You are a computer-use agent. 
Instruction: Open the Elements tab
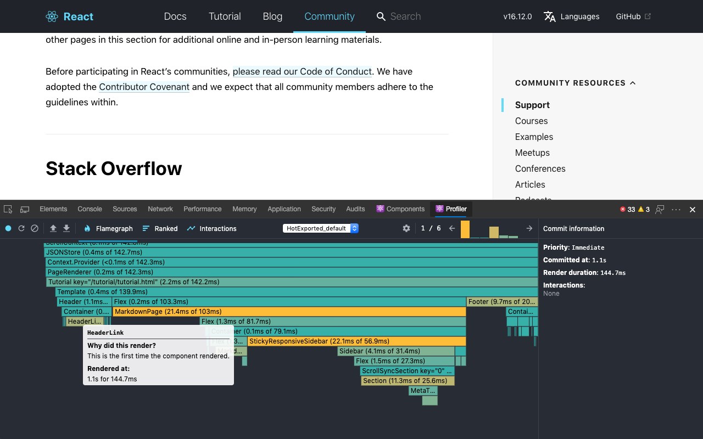(x=53, y=209)
